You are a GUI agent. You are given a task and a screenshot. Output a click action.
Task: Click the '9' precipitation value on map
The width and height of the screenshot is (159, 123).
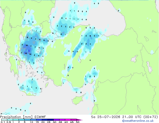27,37
